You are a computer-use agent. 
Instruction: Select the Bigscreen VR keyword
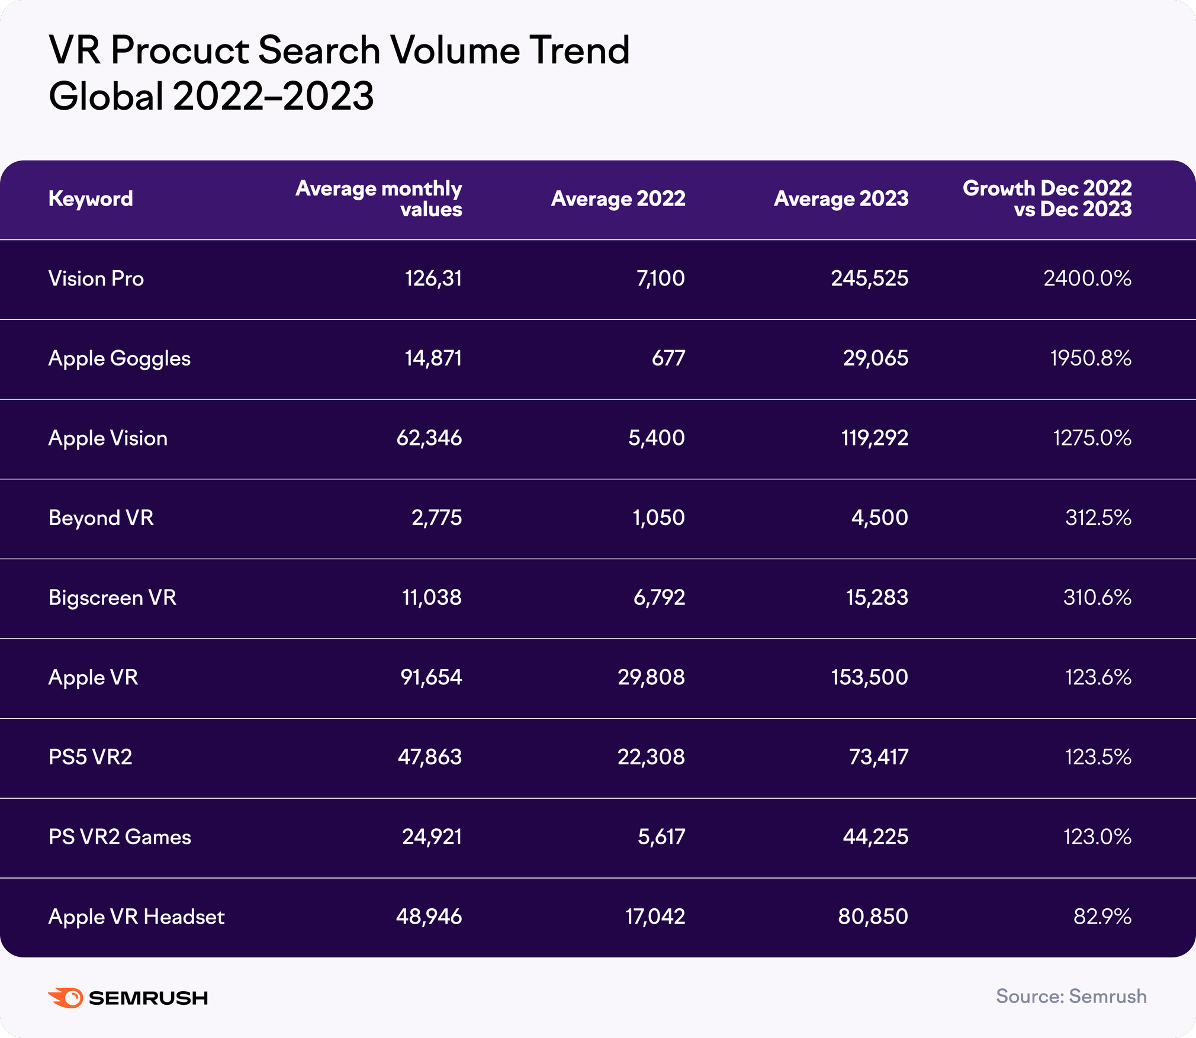tap(112, 598)
